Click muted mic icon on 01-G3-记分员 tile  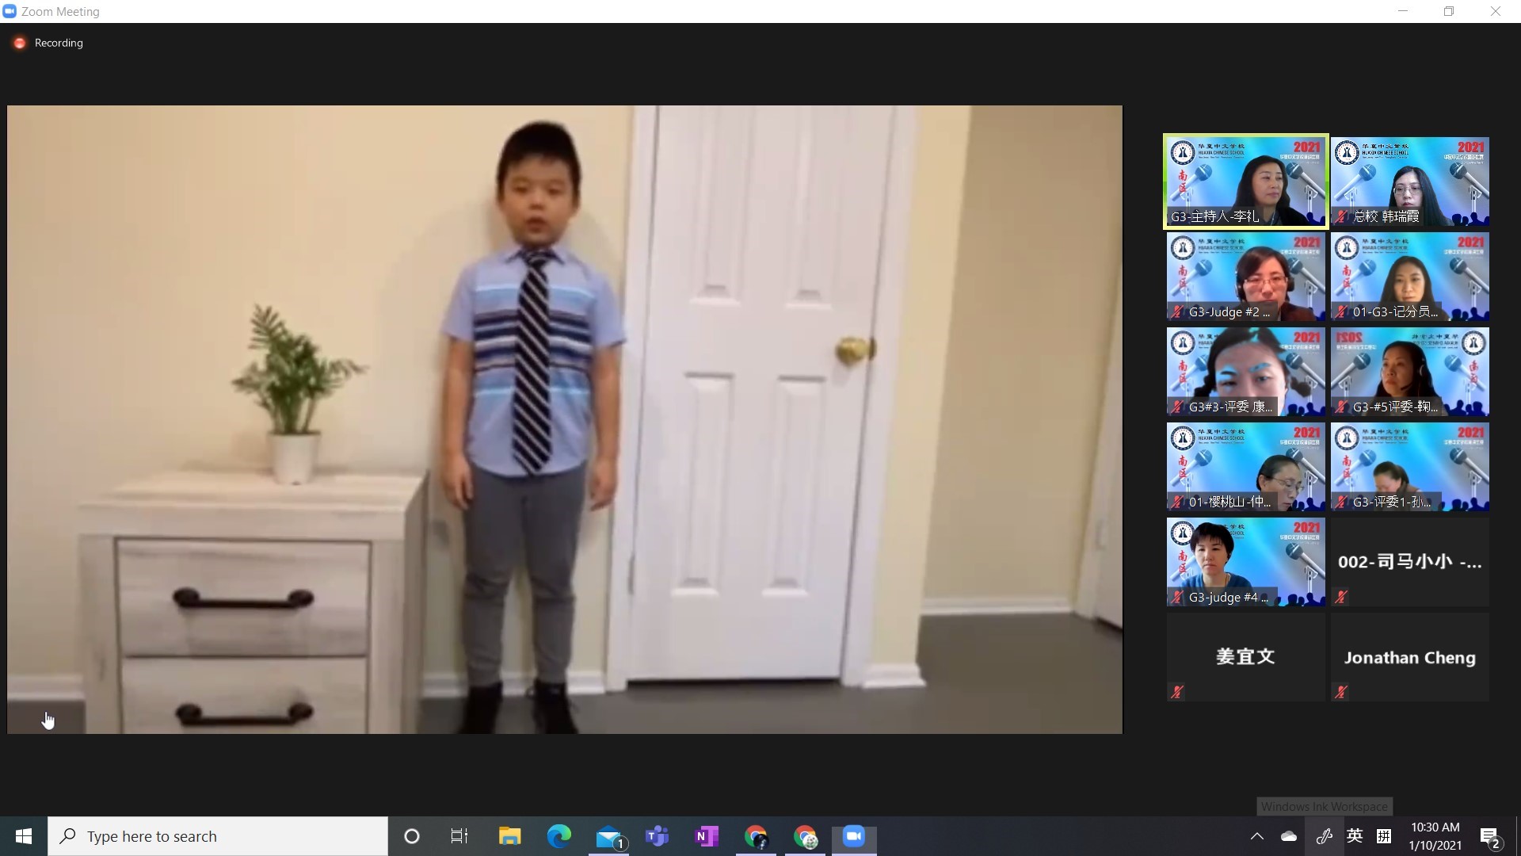pyautogui.click(x=1341, y=311)
